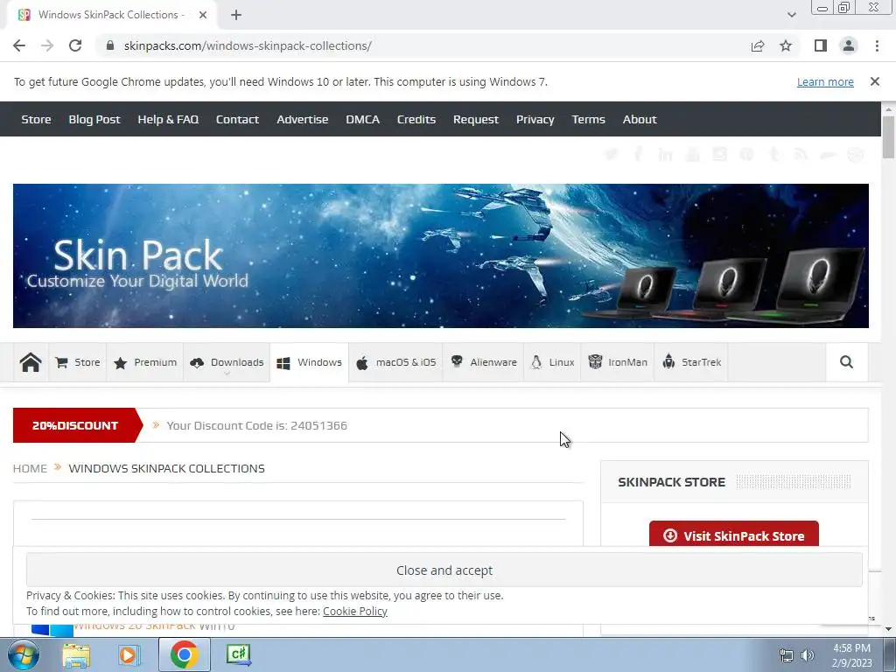Open Contact menu item
Image resolution: width=896 pixels, height=672 pixels.
237,119
